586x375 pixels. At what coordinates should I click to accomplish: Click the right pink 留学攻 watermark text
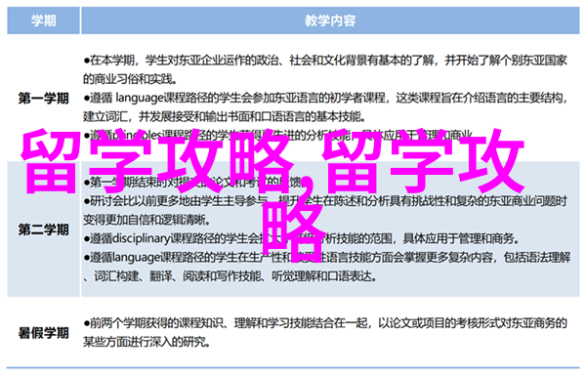tap(423, 161)
